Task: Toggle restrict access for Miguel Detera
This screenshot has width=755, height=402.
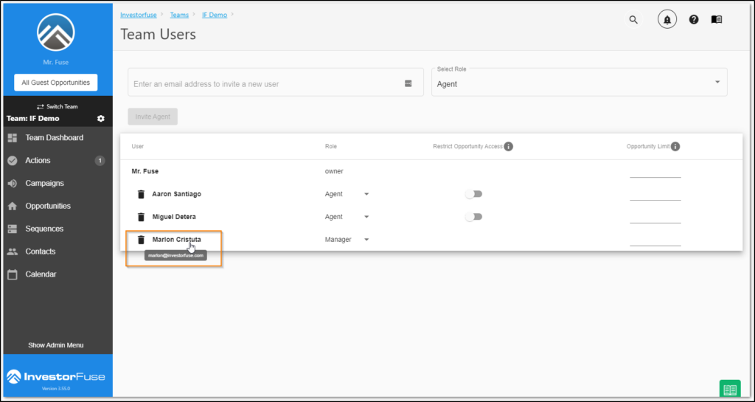Action: [474, 217]
